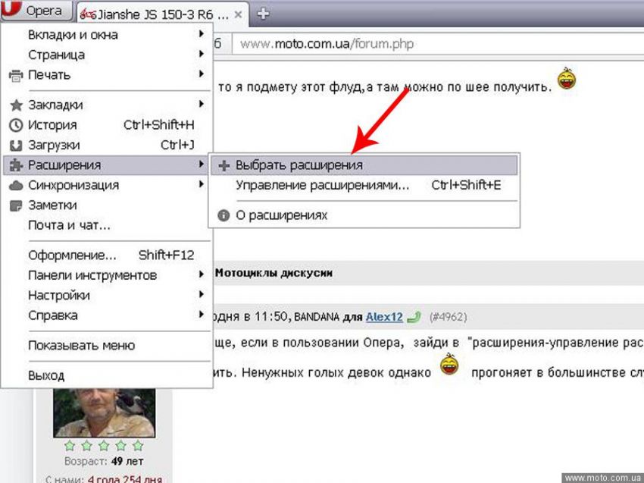Open a new tab with the plus button

point(263,14)
